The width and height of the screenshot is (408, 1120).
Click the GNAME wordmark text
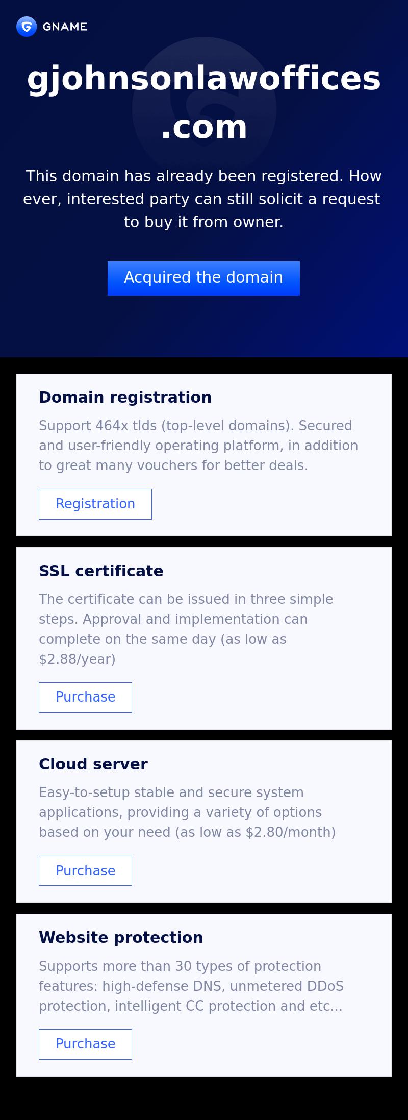pos(65,27)
